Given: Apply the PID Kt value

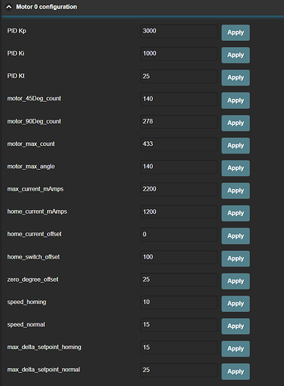Looking at the screenshot, I should tap(235, 78).
